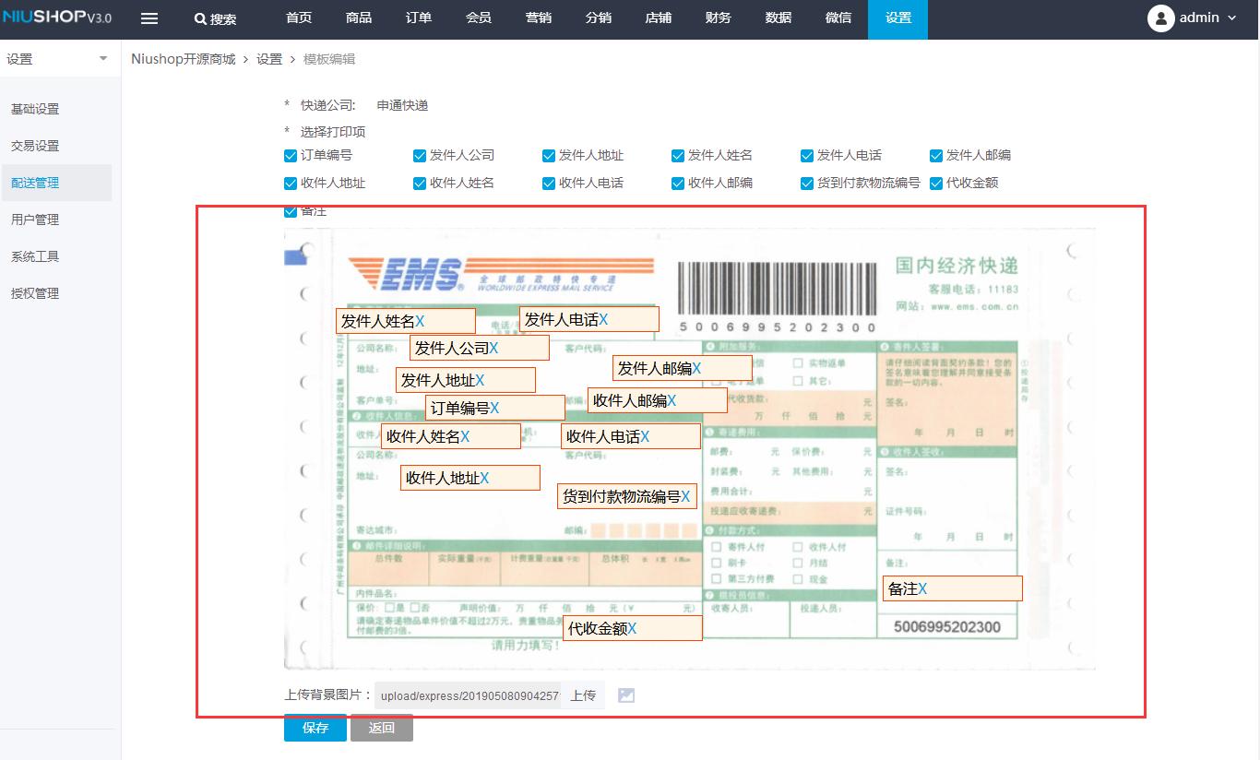
Task: Click the 保存 button
Action: pos(315,728)
